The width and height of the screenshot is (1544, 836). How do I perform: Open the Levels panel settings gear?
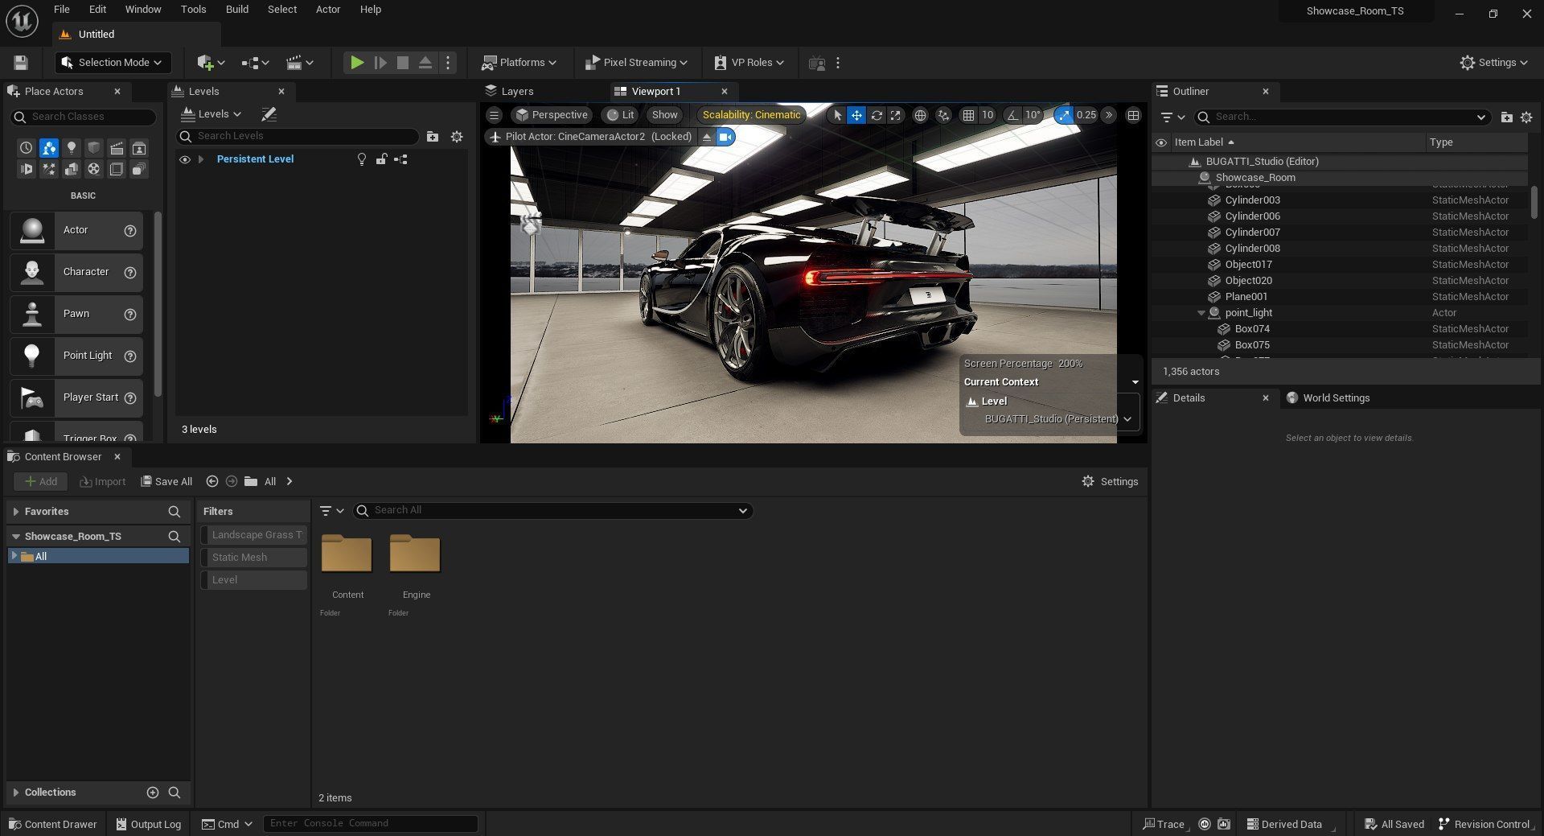[457, 137]
